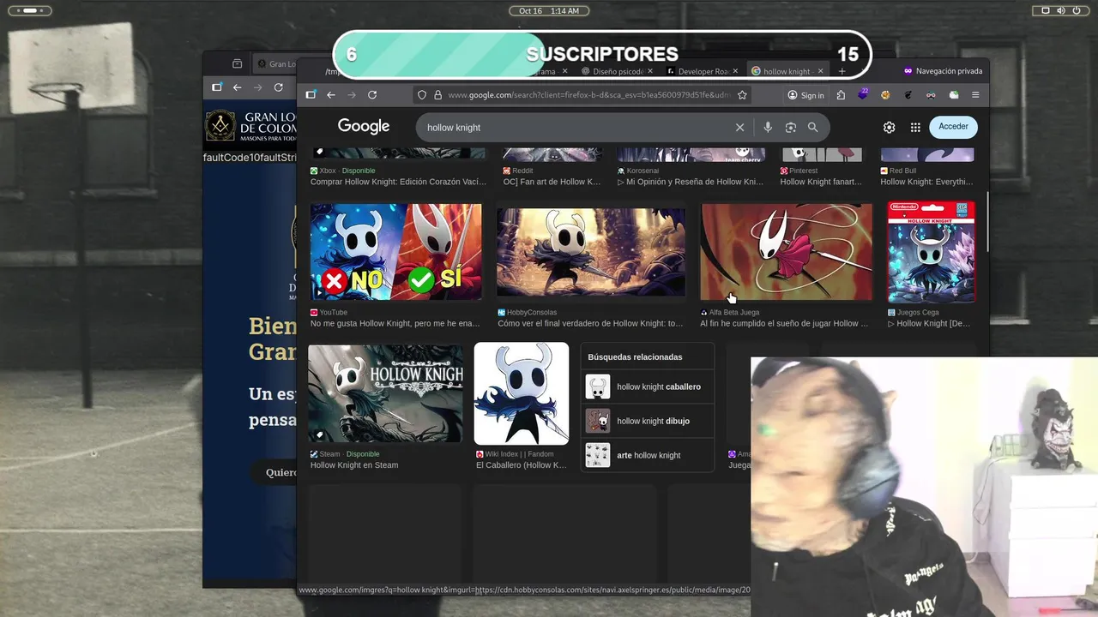Open the Firefox extensions puzzle icon
This screenshot has height=617, width=1098.
click(841, 95)
